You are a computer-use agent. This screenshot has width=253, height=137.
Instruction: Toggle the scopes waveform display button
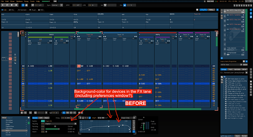tap(203, 10)
